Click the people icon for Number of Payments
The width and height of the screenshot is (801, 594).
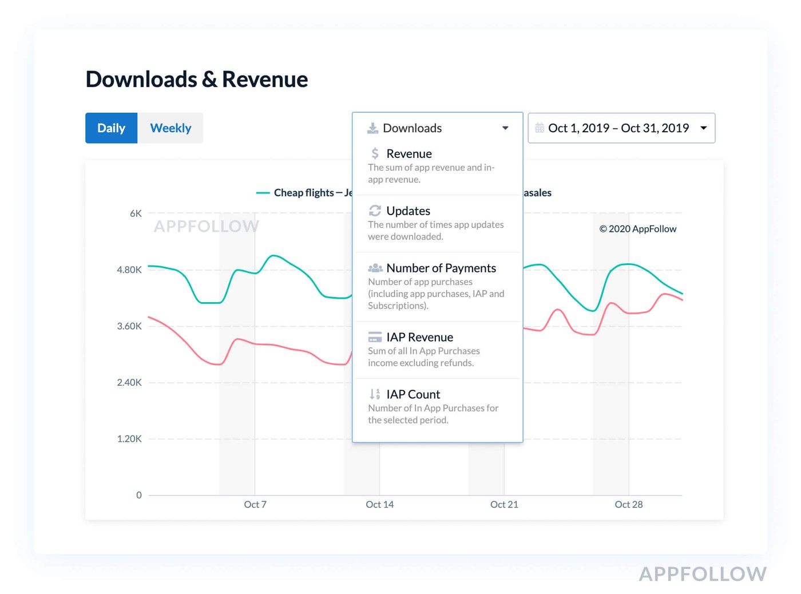coord(375,268)
